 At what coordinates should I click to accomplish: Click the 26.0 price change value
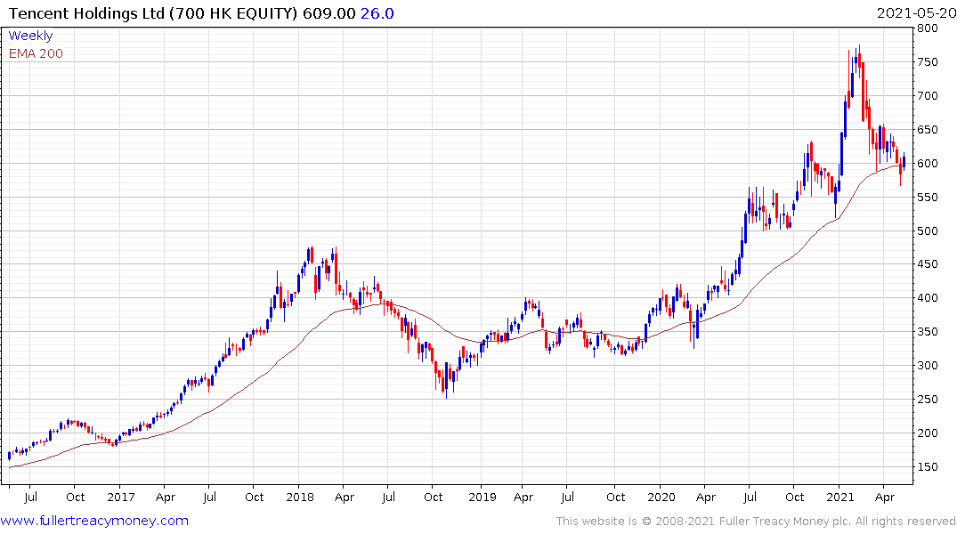pos(377,12)
